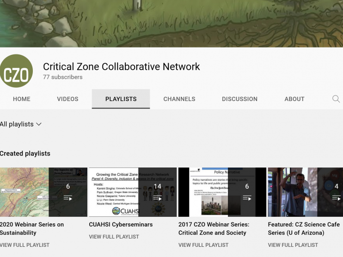The width and height of the screenshot is (343, 257).
Task: View full playlist for CZ Science Cafe Series
Action: (x=293, y=245)
